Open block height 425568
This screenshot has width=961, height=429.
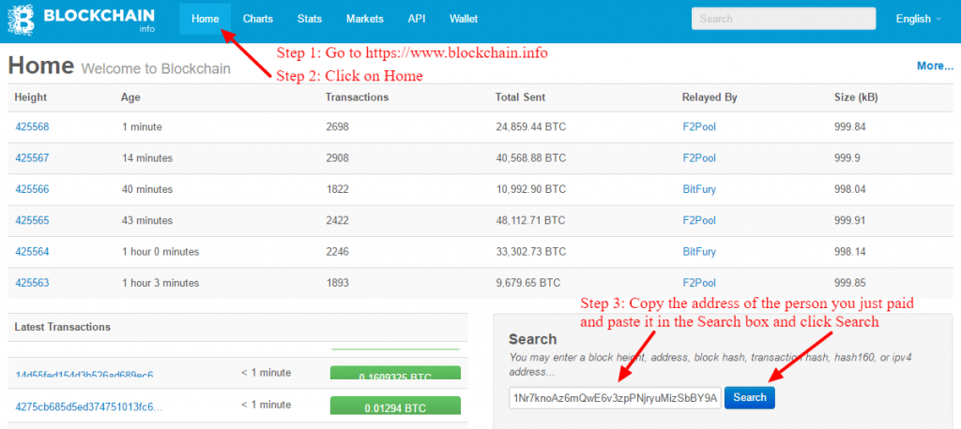(x=32, y=127)
